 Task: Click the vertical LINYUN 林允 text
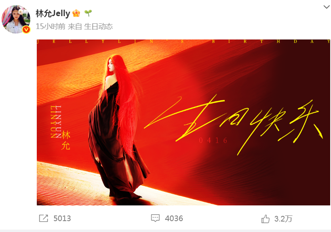[x=60, y=127]
